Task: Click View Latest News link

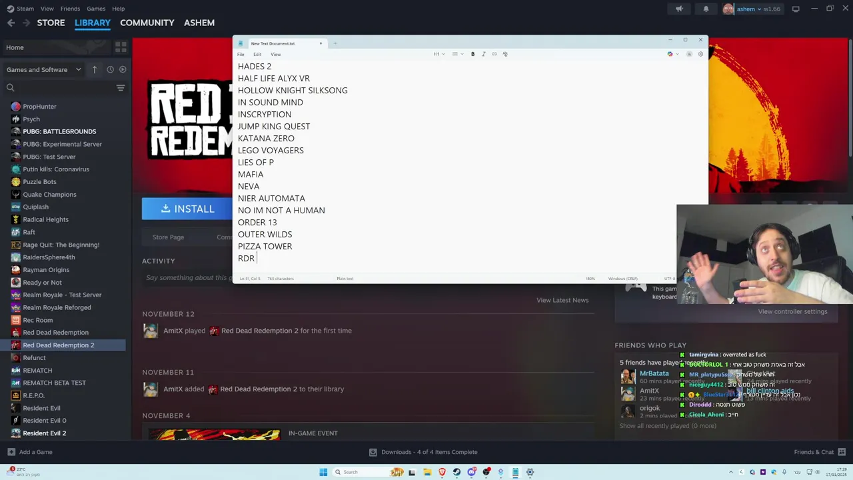Action: (562, 300)
